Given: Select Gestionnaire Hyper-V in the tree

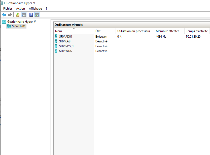Looking at the screenshot, I should pyautogui.click(x=22, y=22).
